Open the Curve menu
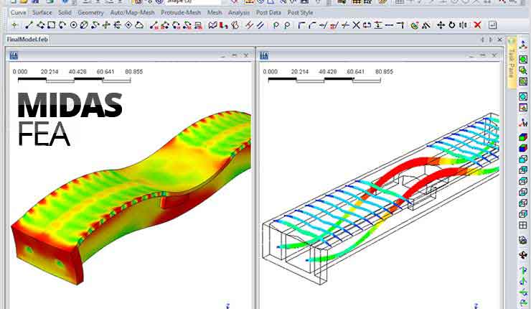 (x=18, y=12)
